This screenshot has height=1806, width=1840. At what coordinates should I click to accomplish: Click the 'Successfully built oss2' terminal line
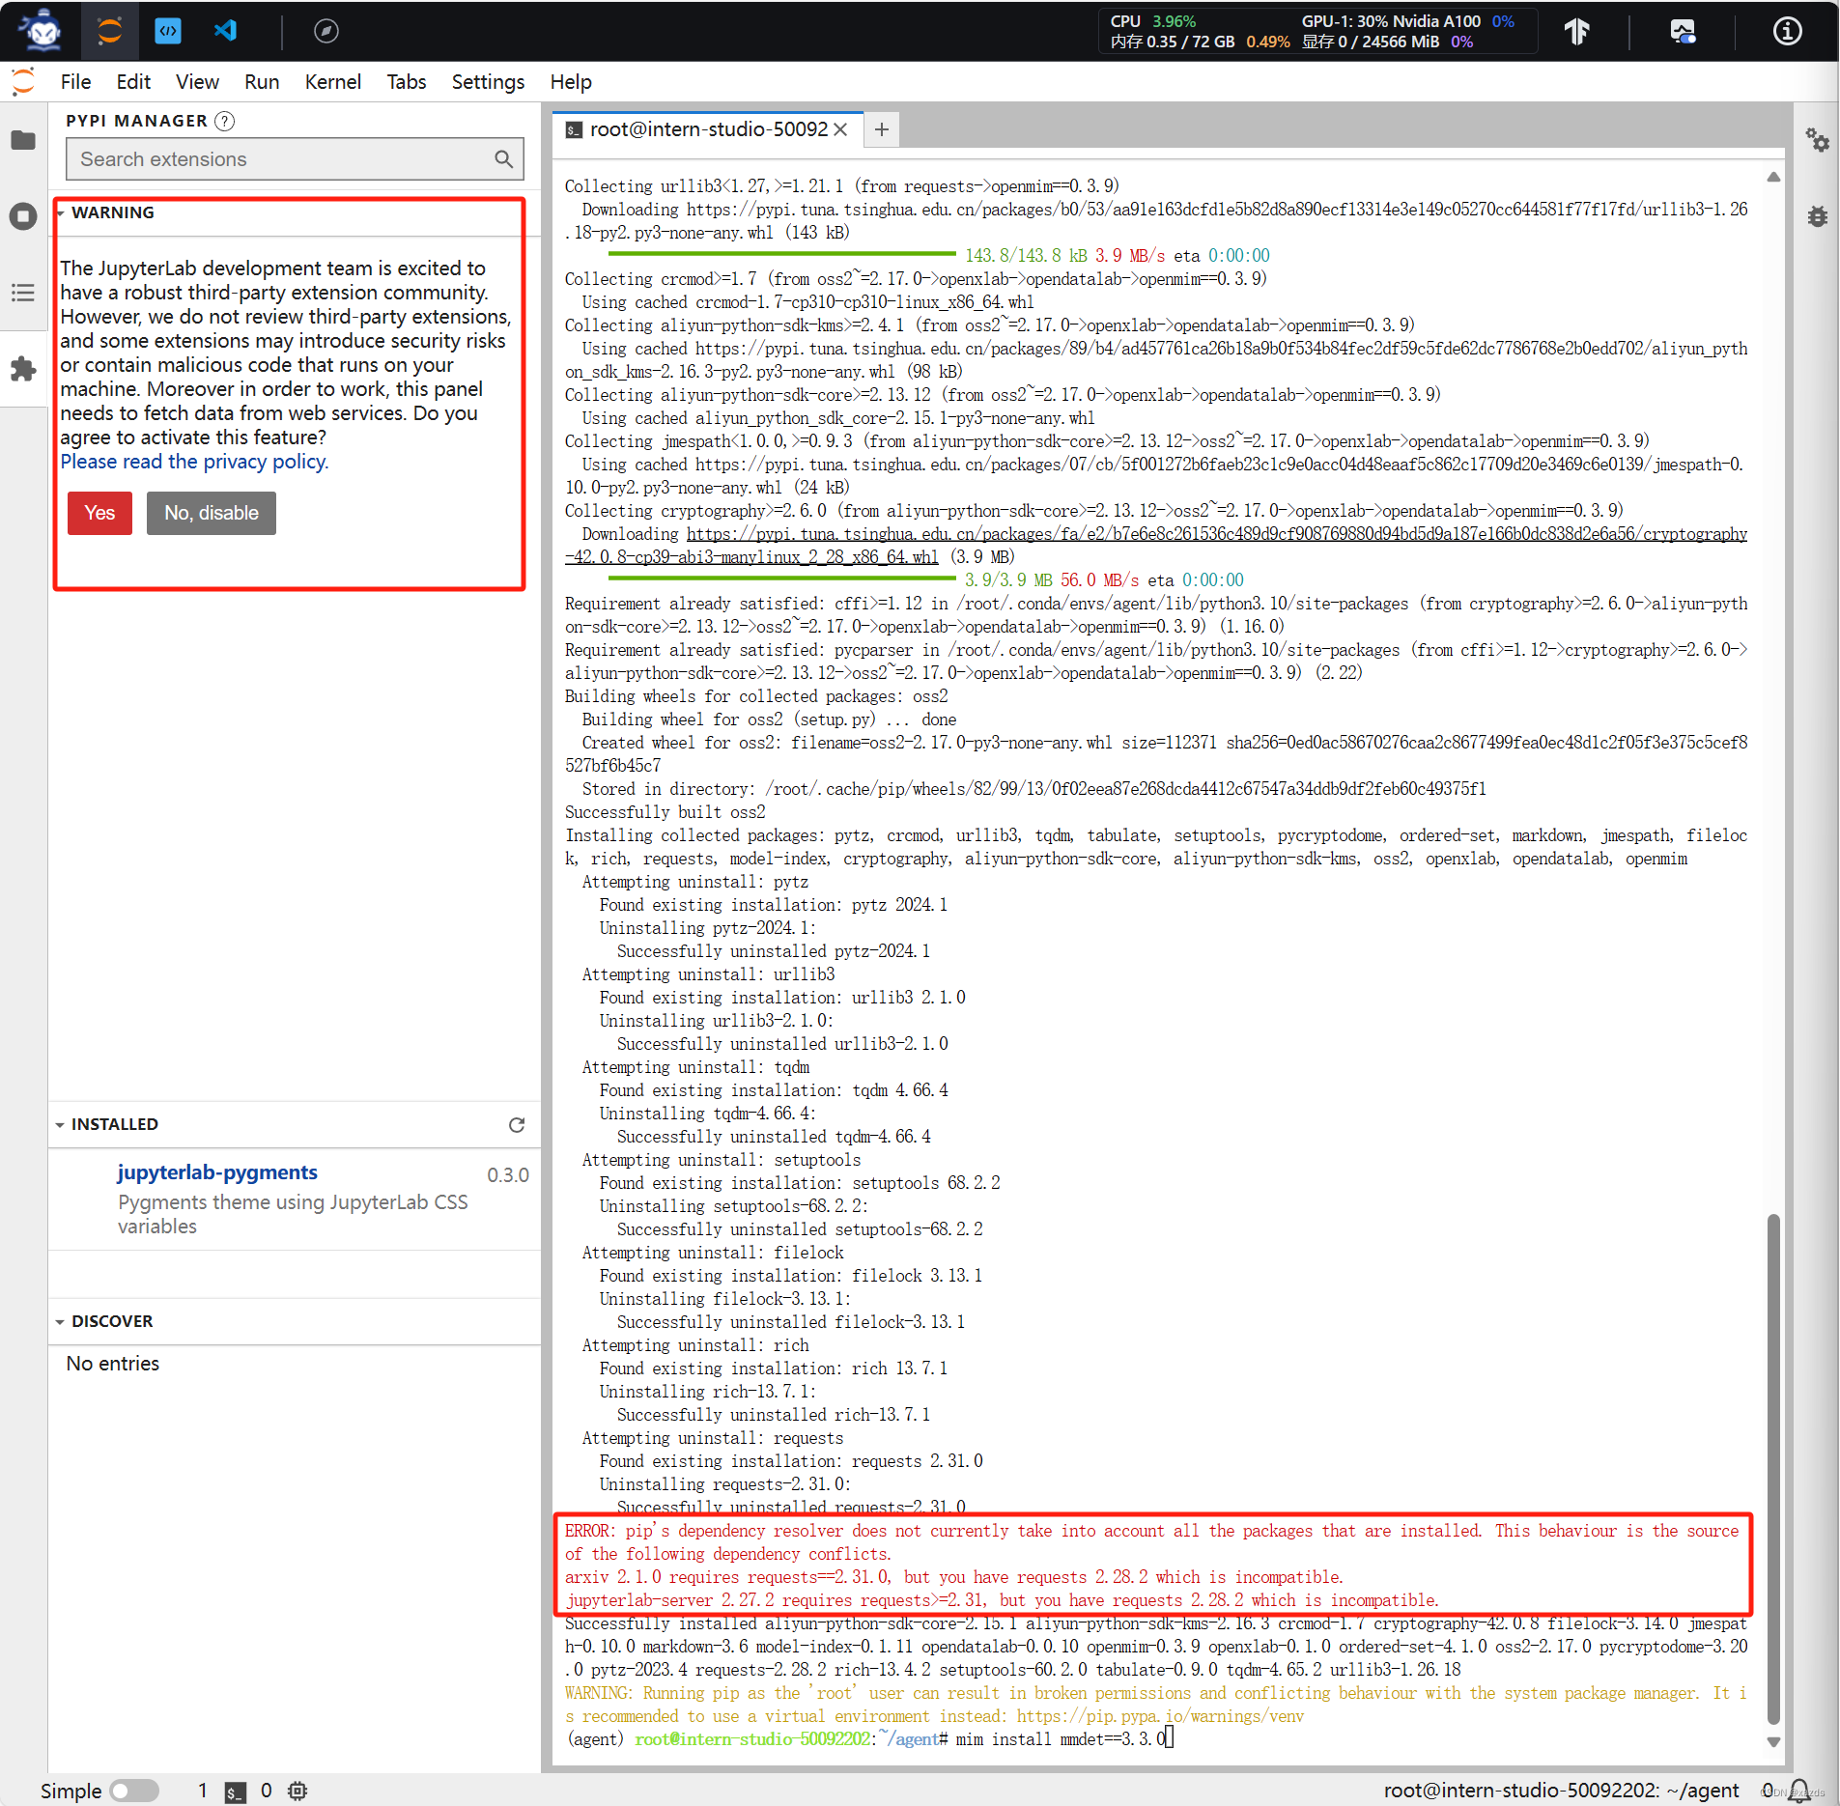(x=665, y=812)
